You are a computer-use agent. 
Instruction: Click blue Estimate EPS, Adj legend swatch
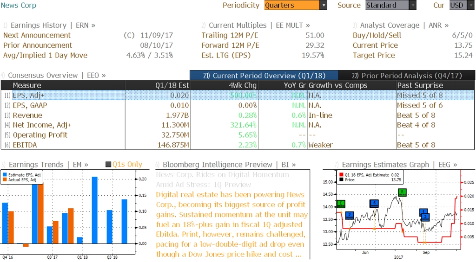tap(5, 175)
